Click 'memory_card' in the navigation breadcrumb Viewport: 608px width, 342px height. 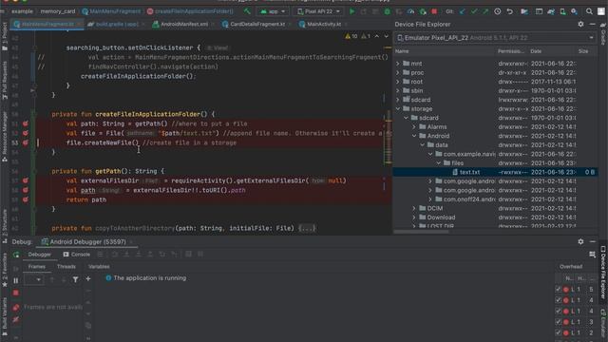tap(58, 11)
